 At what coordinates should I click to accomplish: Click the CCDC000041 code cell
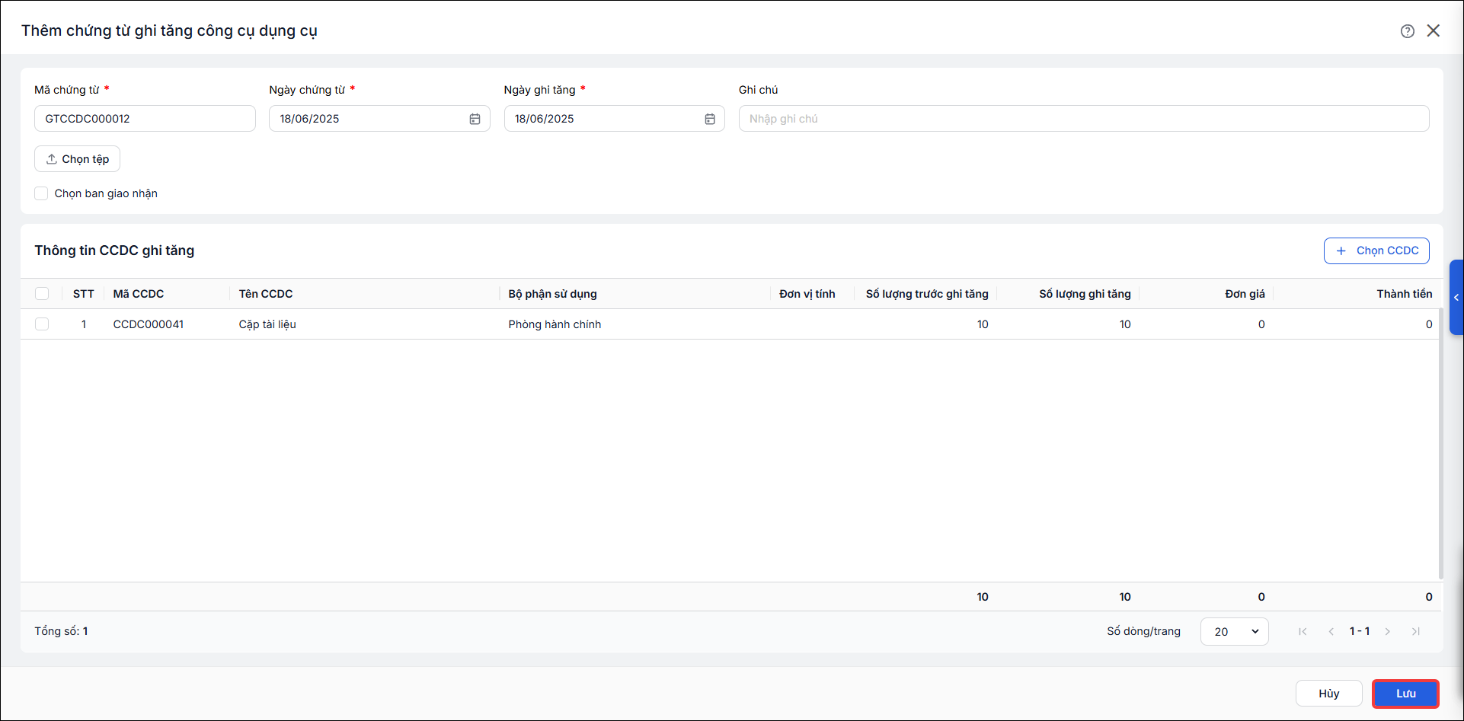tap(149, 324)
